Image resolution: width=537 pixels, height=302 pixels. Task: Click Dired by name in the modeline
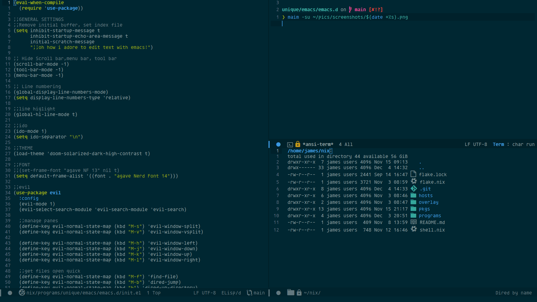514,293
